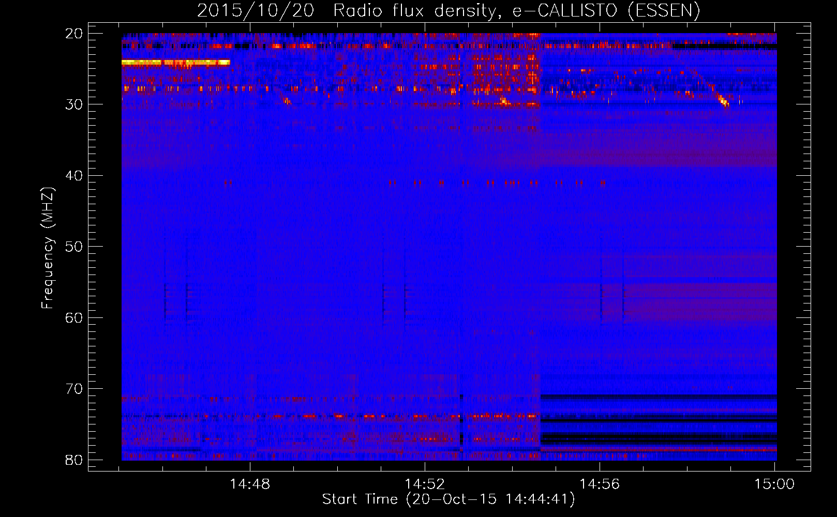Click the 60 frequency tick label
This screenshot has width=837, height=517.
pyautogui.click(x=74, y=317)
